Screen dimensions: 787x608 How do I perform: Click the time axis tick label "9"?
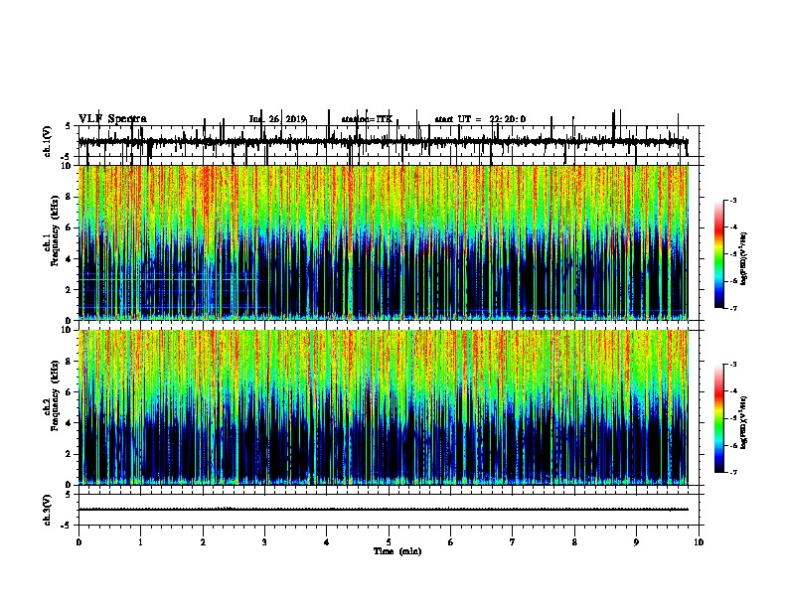[636, 542]
